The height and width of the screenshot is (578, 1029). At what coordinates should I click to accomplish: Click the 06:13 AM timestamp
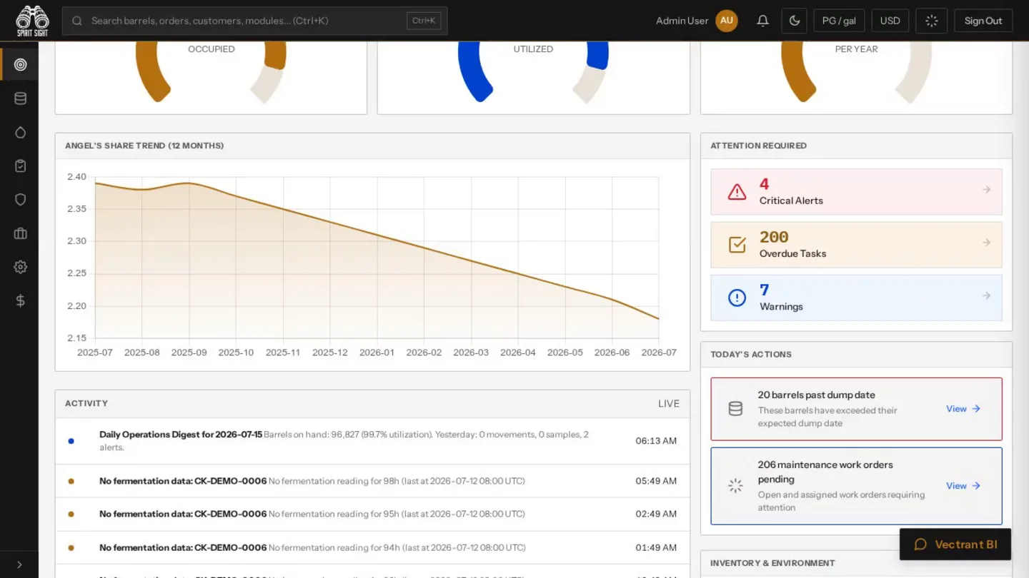pos(656,441)
